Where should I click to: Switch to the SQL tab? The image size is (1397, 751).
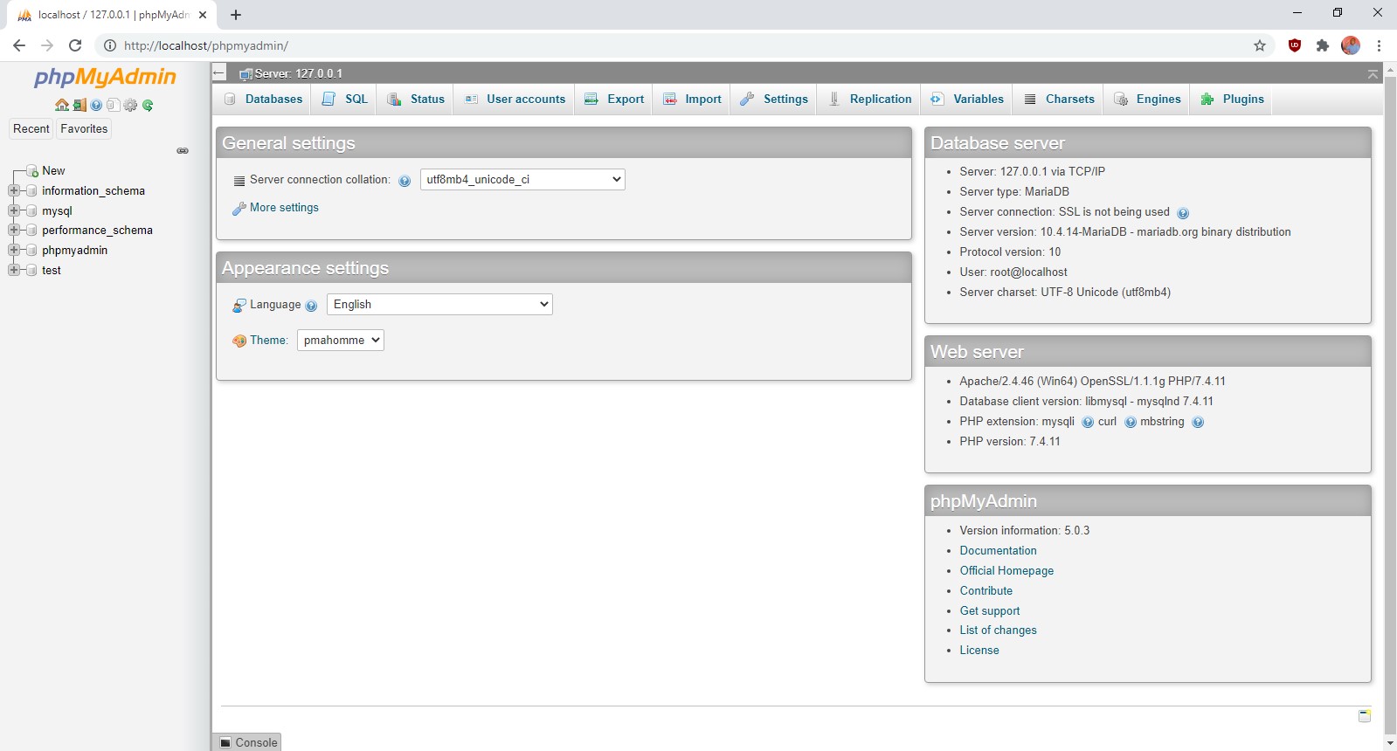click(x=346, y=100)
